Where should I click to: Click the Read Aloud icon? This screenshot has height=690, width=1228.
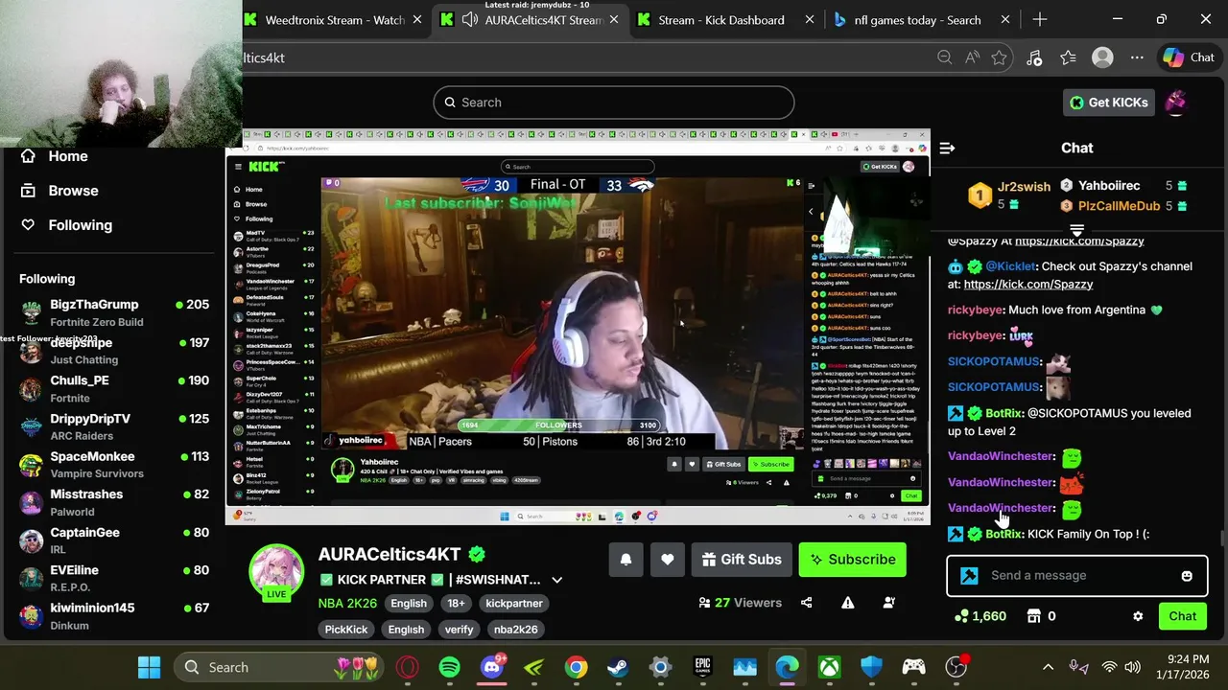[x=972, y=57]
